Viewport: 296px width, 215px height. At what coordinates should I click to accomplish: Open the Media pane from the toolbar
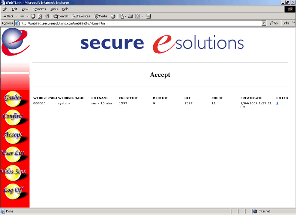[x=101, y=16]
